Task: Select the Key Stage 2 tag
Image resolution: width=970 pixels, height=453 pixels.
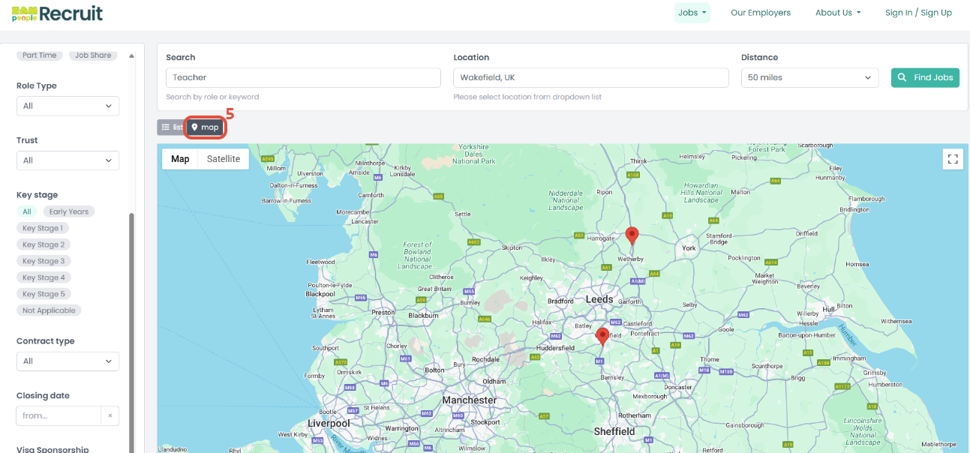Action: click(44, 244)
